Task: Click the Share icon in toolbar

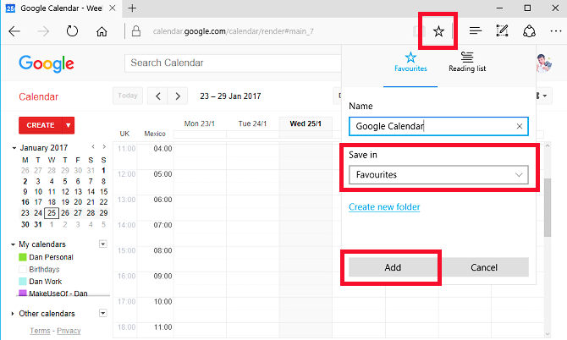Action: click(529, 31)
